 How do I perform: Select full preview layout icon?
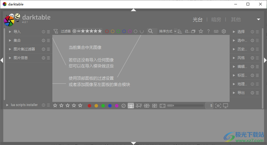pos(163,106)
